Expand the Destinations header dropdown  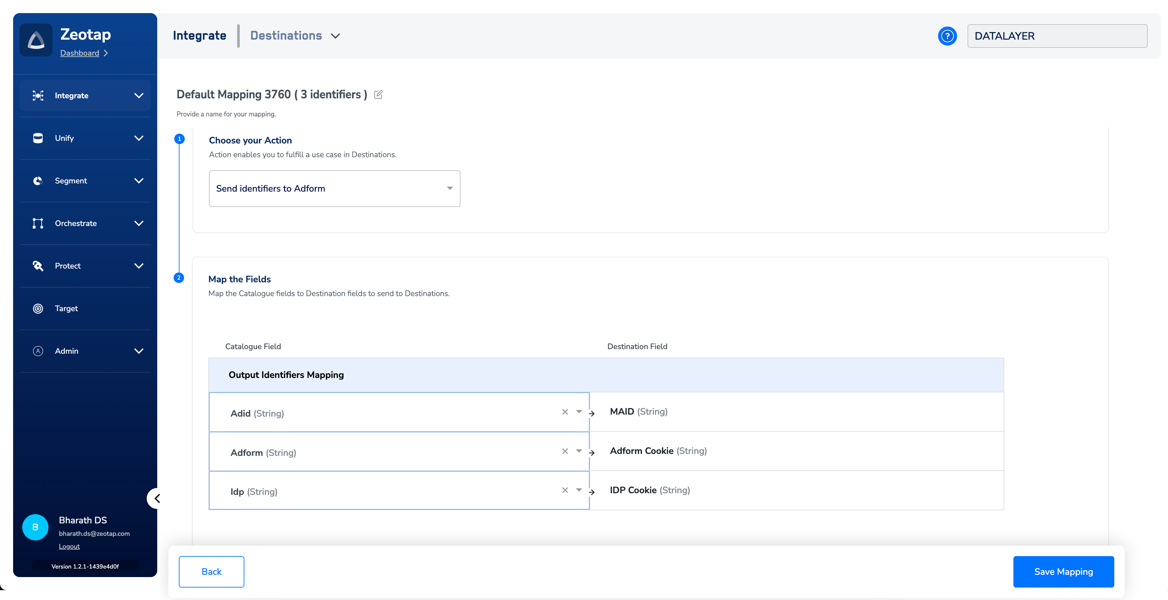coord(335,36)
